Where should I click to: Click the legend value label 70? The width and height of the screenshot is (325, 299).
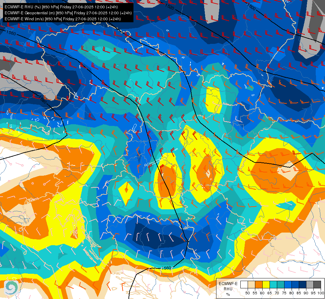coord(277,293)
